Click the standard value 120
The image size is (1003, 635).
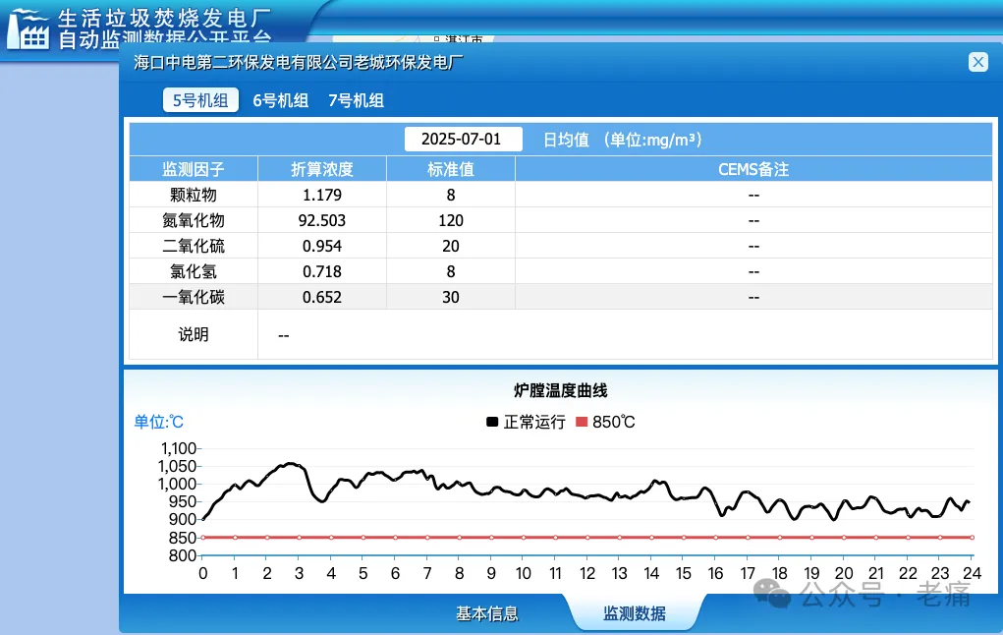click(x=450, y=220)
